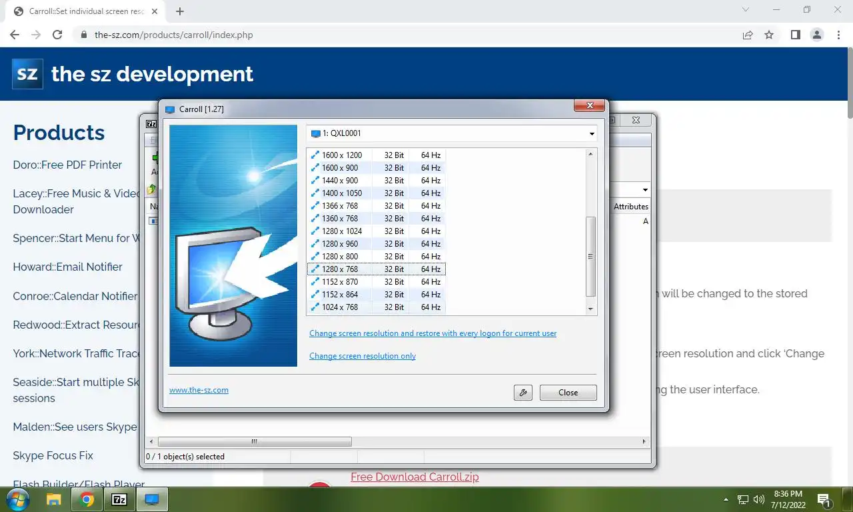Viewport: 853px width, 512px height.
Task: Select the 1600 x 900 resolution row
Action: click(376, 168)
